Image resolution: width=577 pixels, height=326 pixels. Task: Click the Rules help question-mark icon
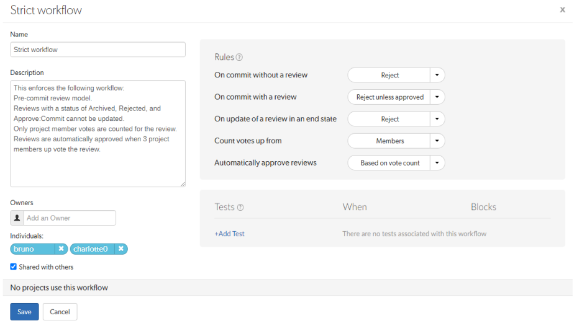tap(239, 57)
